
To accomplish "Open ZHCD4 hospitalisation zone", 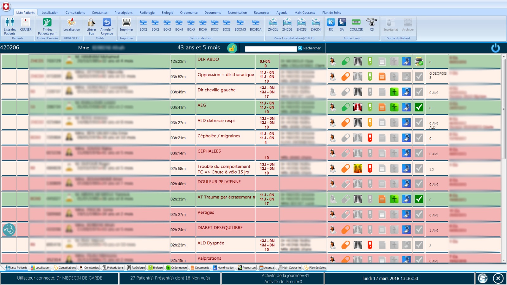I will pos(316,25).
